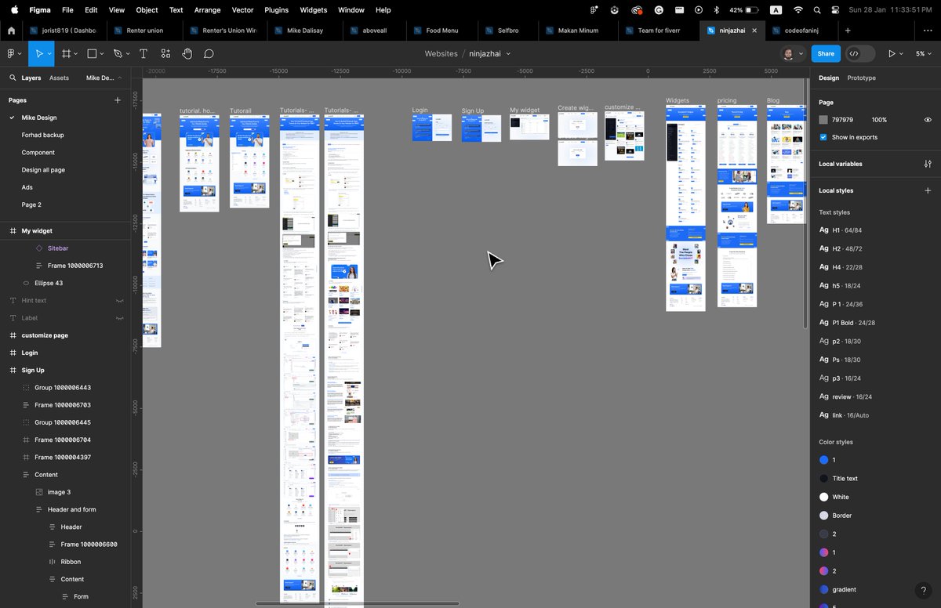The image size is (941, 608).
Task: Open macOS Spotlight search icon
Action: coord(817,10)
